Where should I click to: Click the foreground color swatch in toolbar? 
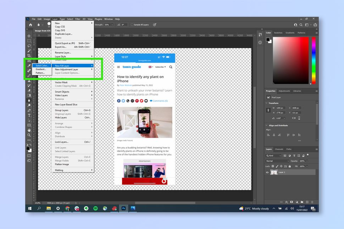28,149
